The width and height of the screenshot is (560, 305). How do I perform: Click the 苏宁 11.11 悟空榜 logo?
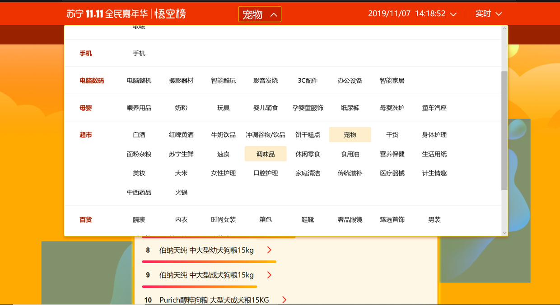click(126, 14)
